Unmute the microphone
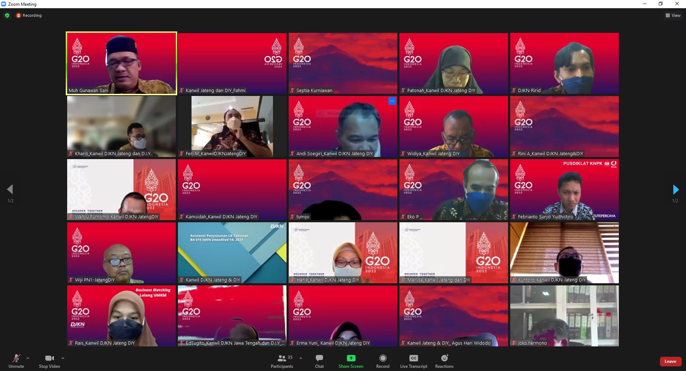The image size is (686, 371). [16, 361]
